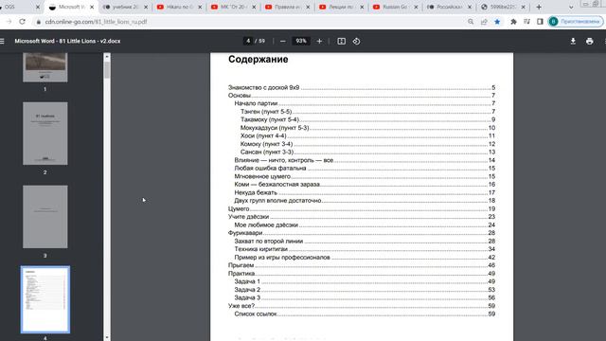Click document title 81 Little Lions - v2.docx

point(67,41)
